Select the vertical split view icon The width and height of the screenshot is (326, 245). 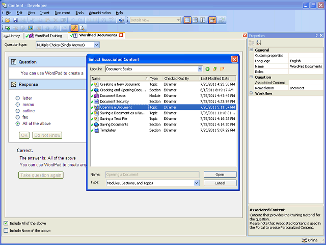(203, 20)
